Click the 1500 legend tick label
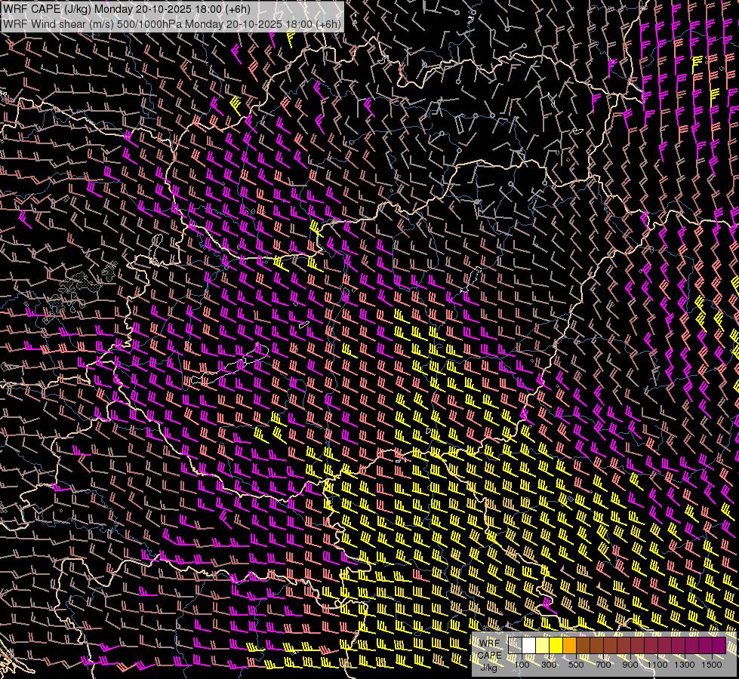739x679 pixels. point(712,665)
